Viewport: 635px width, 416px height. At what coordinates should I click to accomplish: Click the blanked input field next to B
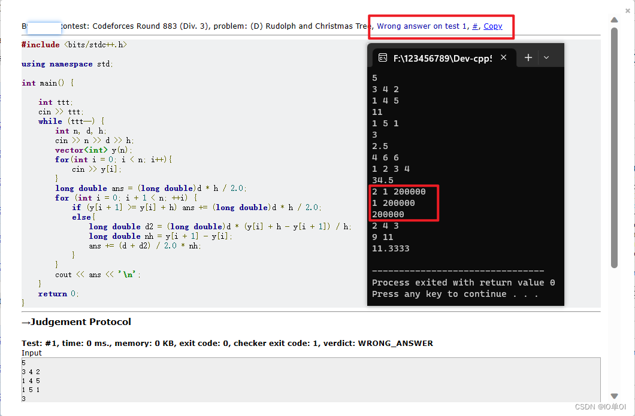[43, 27]
